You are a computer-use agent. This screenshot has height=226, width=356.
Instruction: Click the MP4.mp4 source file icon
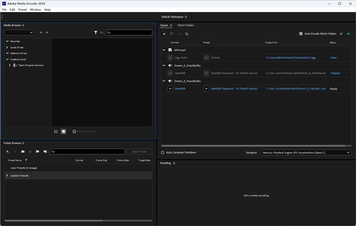pos(170,50)
